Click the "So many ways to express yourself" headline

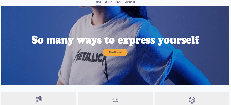[x=115, y=40]
